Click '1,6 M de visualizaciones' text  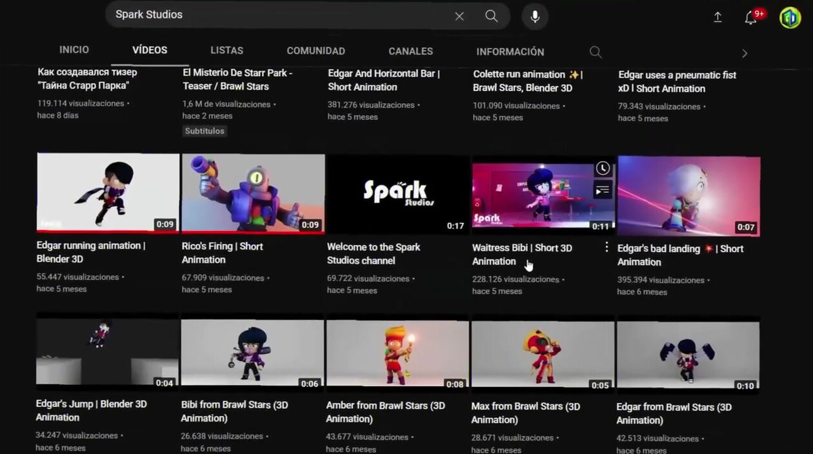[226, 104]
